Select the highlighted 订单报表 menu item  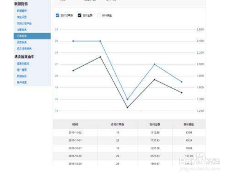(x=32, y=36)
